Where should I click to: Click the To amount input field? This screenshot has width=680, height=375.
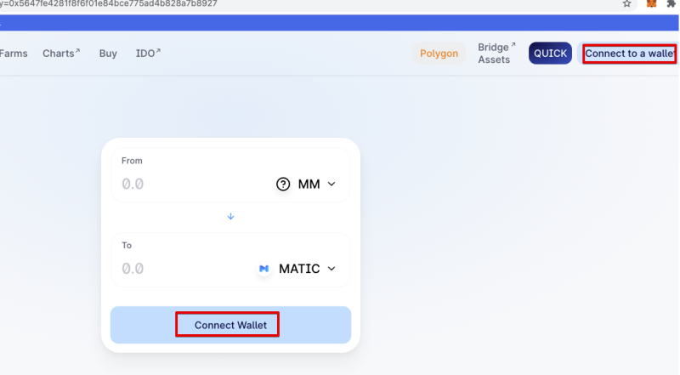pyautogui.click(x=186, y=269)
